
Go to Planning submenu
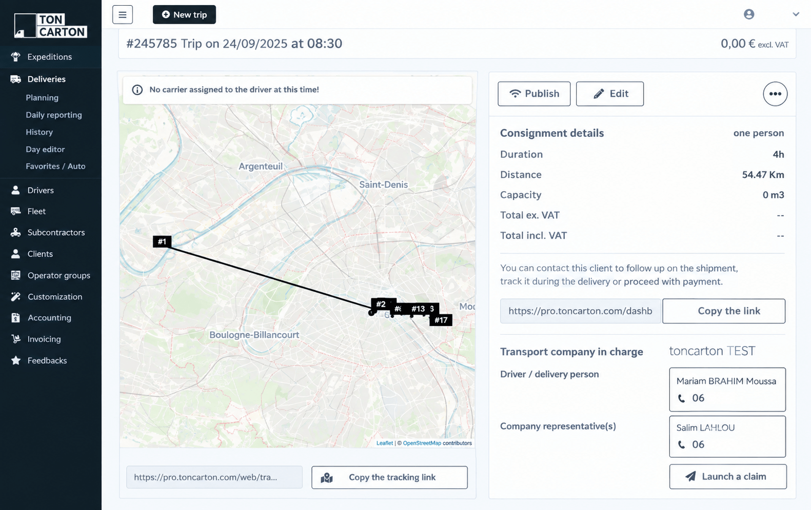(42, 97)
